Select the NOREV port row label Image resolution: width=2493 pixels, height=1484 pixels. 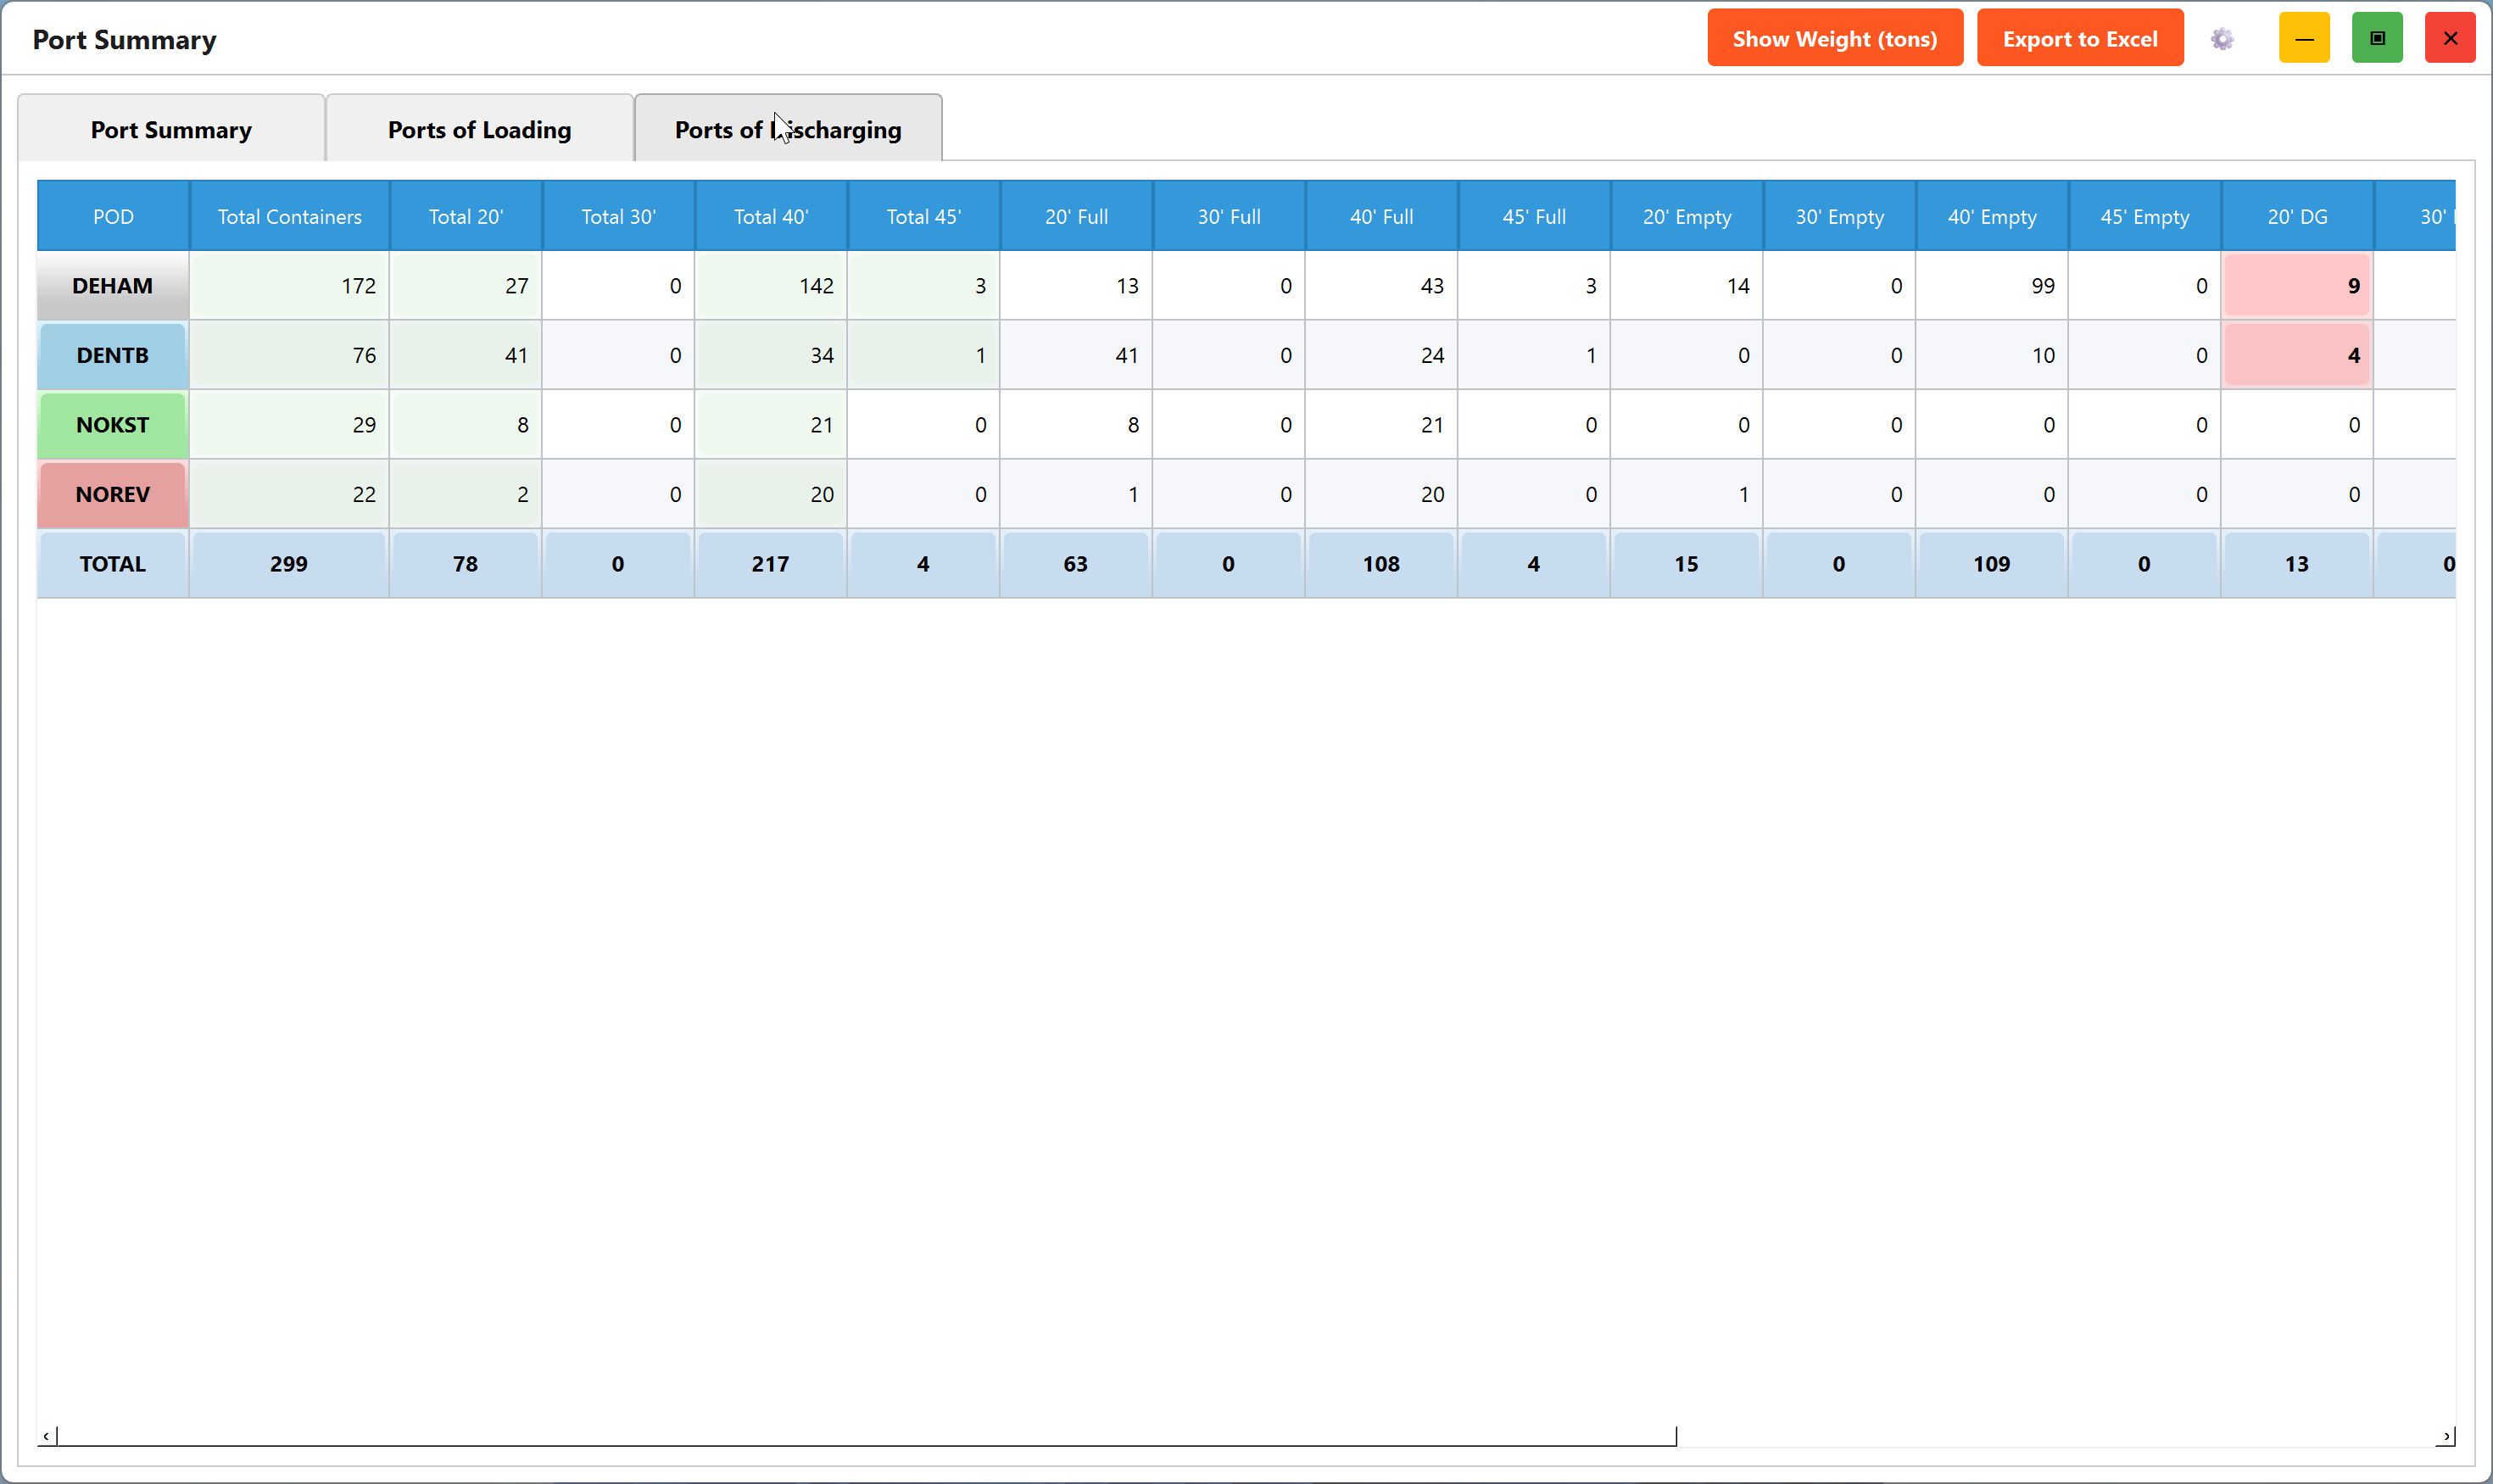(x=113, y=494)
